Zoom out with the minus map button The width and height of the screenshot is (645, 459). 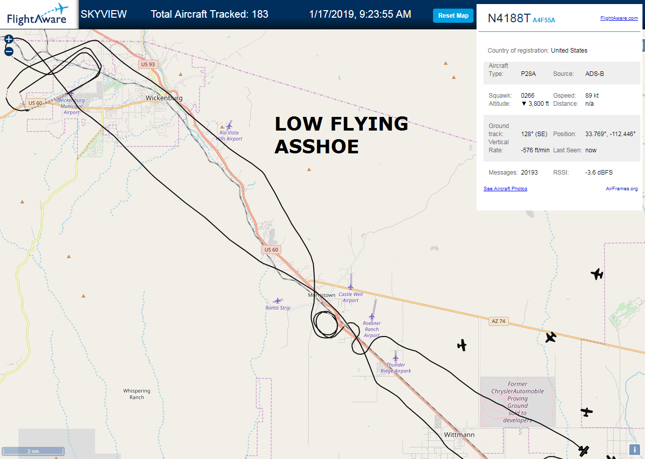tap(9, 51)
